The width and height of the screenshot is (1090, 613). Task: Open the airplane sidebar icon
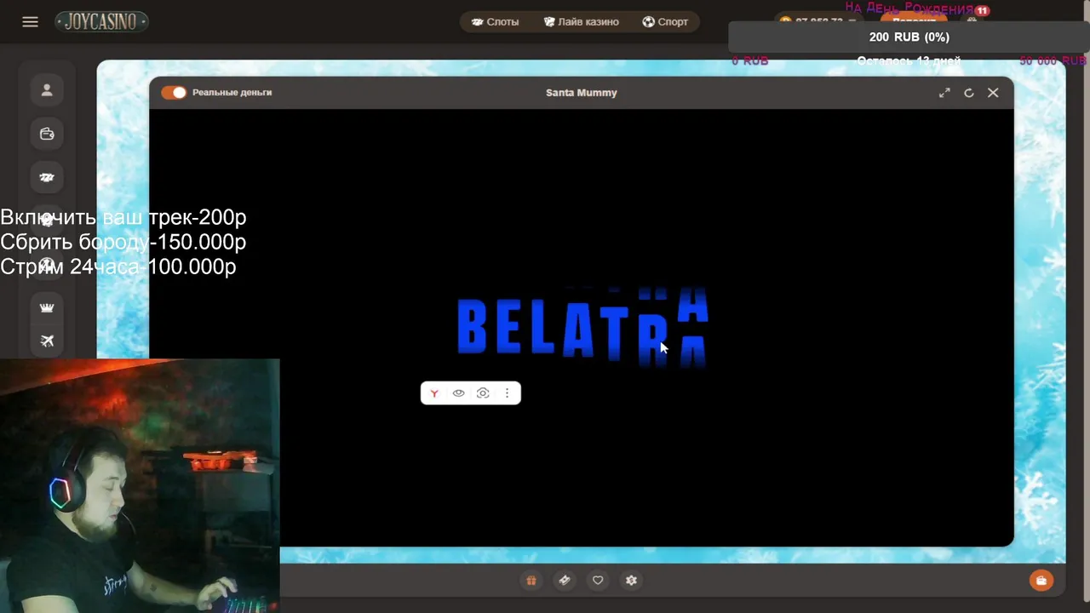point(47,341)
